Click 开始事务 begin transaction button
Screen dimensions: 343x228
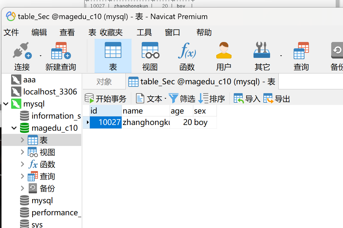(105, 99)
